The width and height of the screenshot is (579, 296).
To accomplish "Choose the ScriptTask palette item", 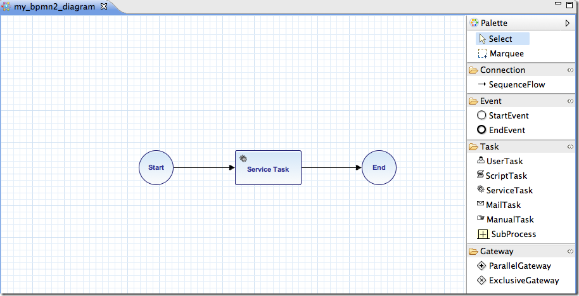I will [x=502, y=176].
